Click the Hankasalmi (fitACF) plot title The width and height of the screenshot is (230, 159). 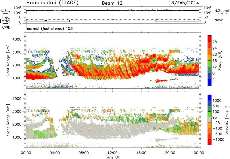coord(52,3)
